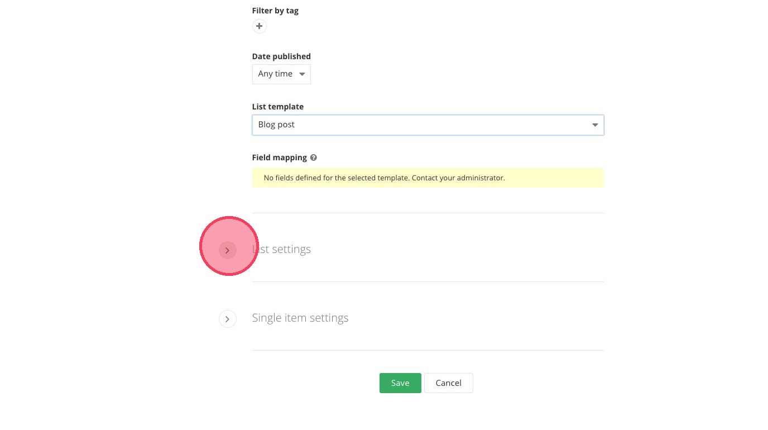Screen dimensions: 768x430
Task: Open the List template Blog post selector
Action: [x=428, y=125]
